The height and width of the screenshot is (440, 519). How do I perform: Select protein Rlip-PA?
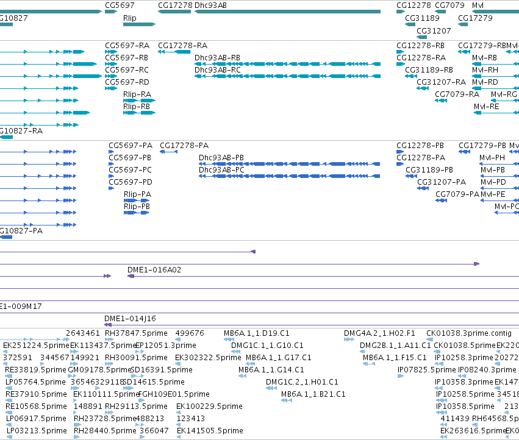pyautogui.click(x=137, y=200)
